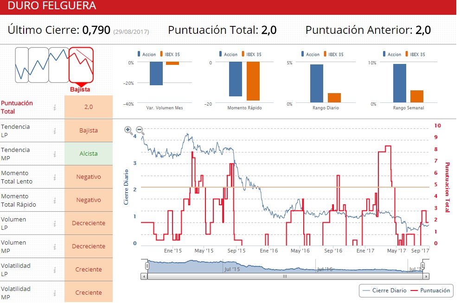460x303 pixels.
Task: Click the closing date 29/08/2017
Action: pyautogui.click(x=131, y=32)
